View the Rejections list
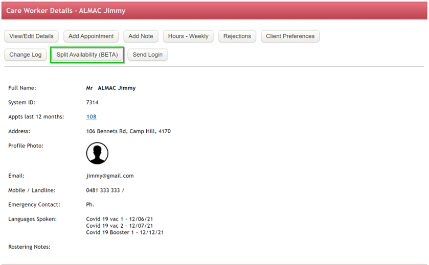The width and height of the screenshot is (429, 265). click(237, 36)
